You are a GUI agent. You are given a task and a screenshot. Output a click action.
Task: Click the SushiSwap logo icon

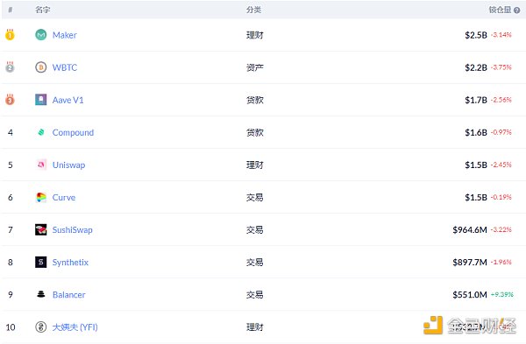coord(41,230)
